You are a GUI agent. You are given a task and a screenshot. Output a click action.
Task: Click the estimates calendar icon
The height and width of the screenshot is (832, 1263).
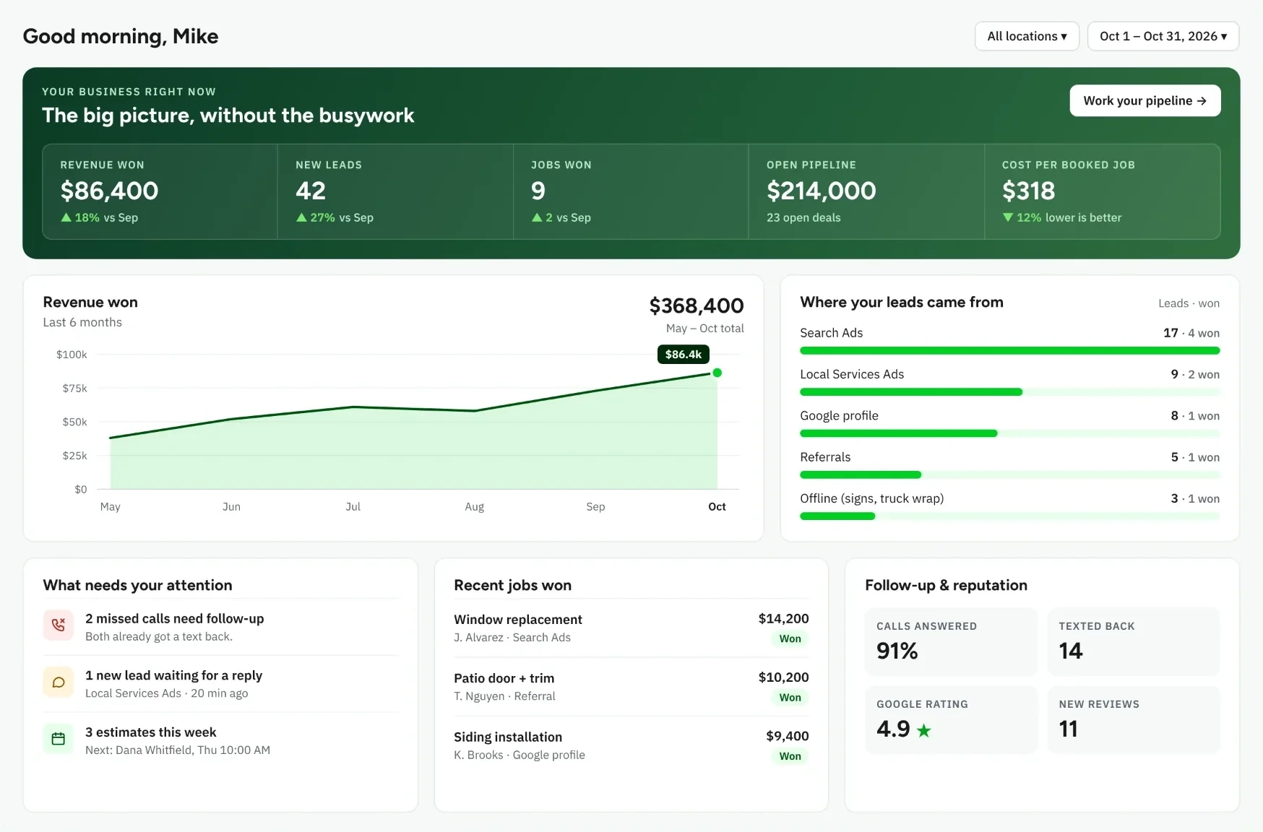[59, 739]
